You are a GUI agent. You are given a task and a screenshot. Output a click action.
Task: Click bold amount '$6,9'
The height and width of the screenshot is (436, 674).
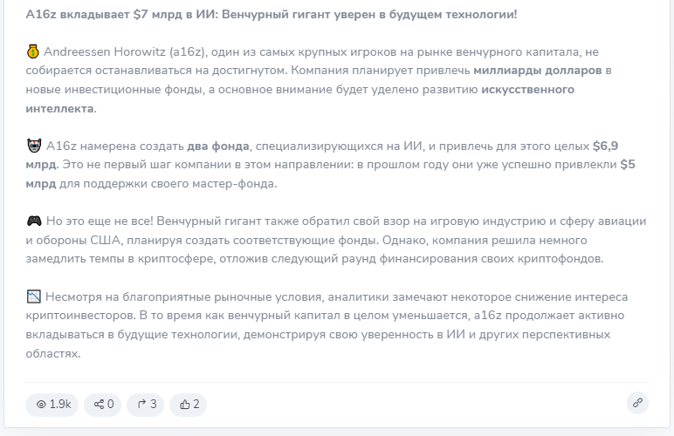605,146
